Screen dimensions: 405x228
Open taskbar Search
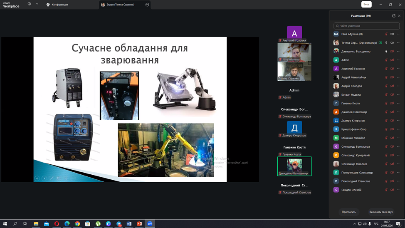[15, 223]
